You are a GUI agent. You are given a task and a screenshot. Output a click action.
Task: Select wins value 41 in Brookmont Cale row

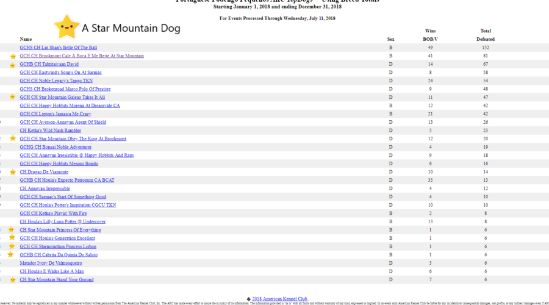tap(430, 56)
